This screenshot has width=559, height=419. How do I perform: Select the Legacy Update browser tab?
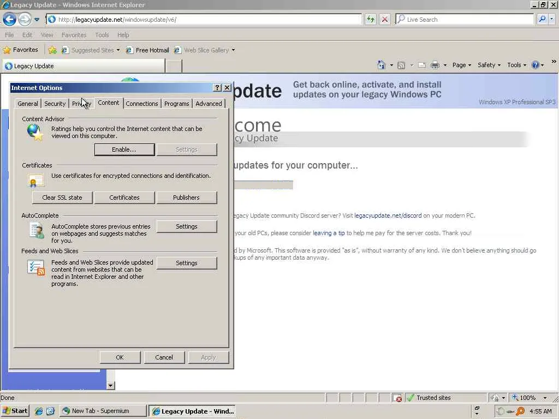click(84, 66)
